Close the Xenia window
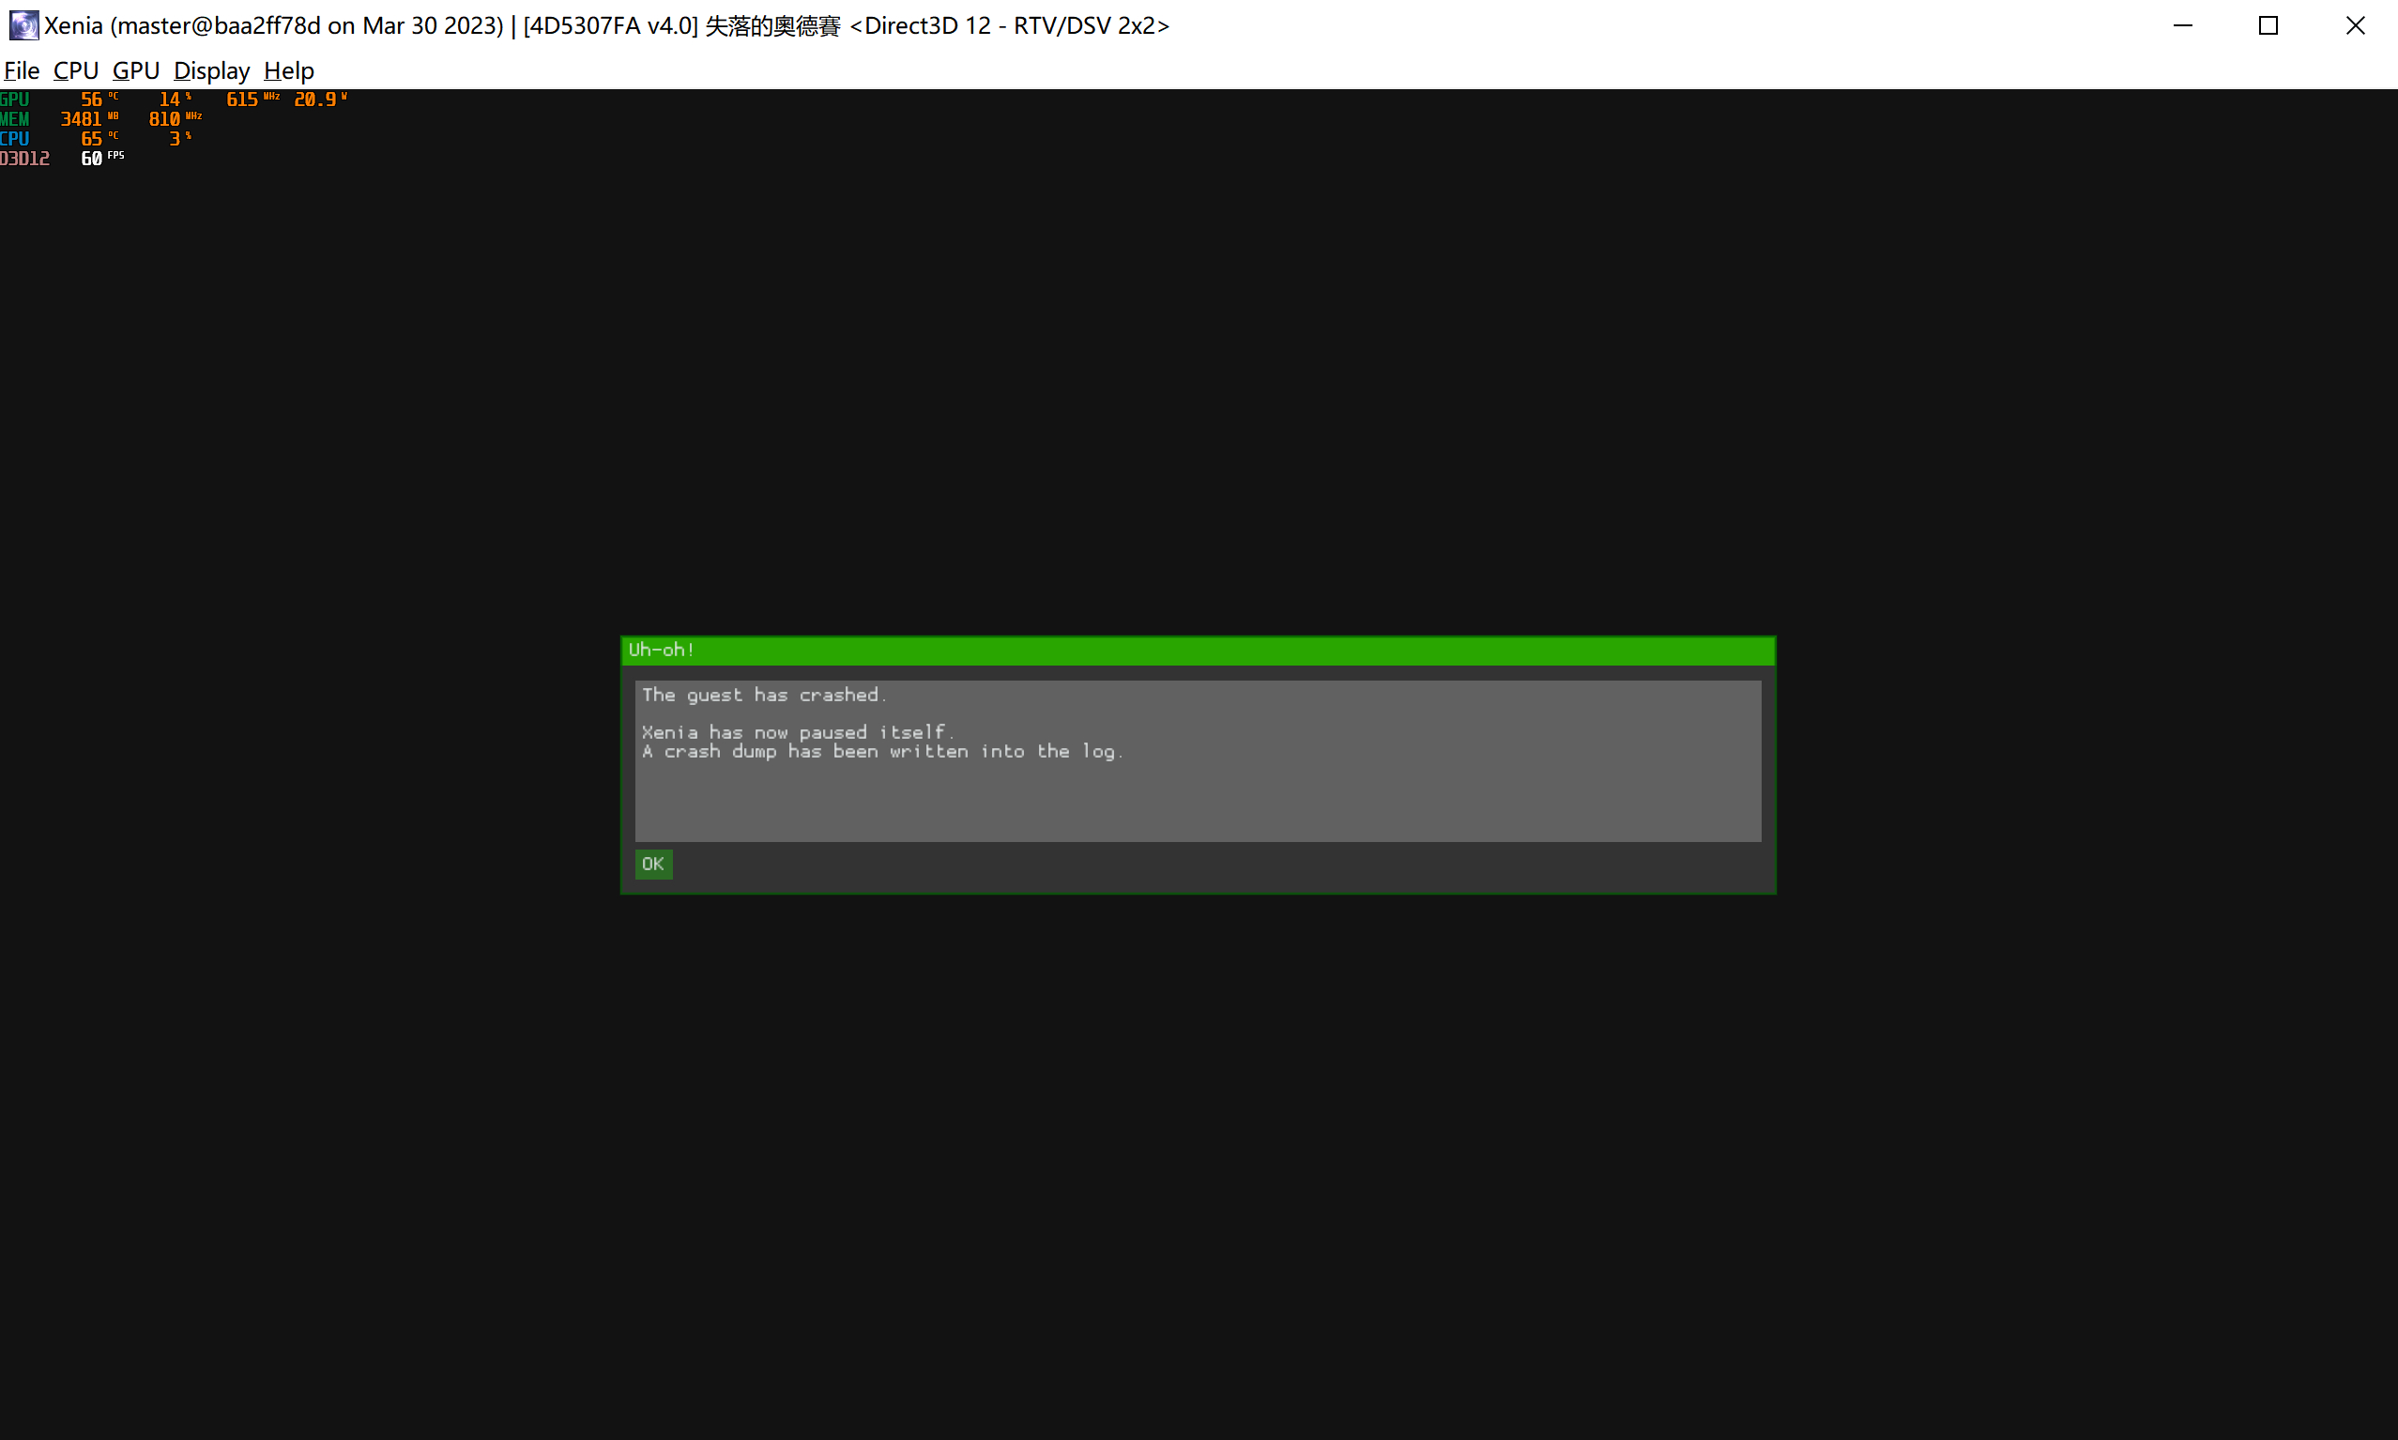Image resolution: width=2398 pixels, height=1440 pixels. (2354, 25)
